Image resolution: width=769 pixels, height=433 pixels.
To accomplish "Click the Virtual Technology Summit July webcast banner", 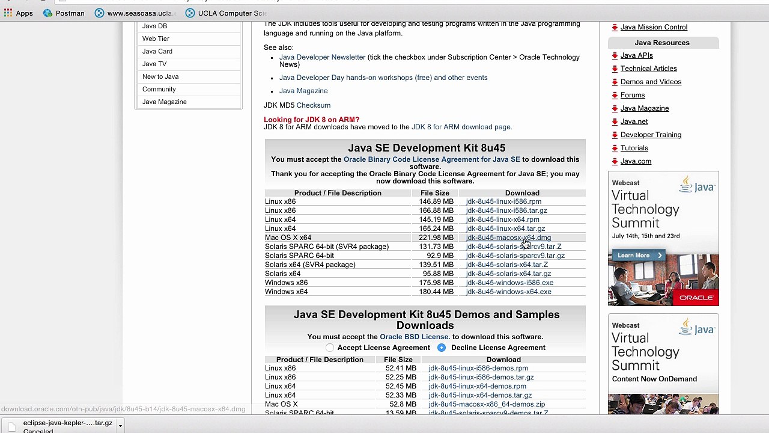I will point(663,239).
